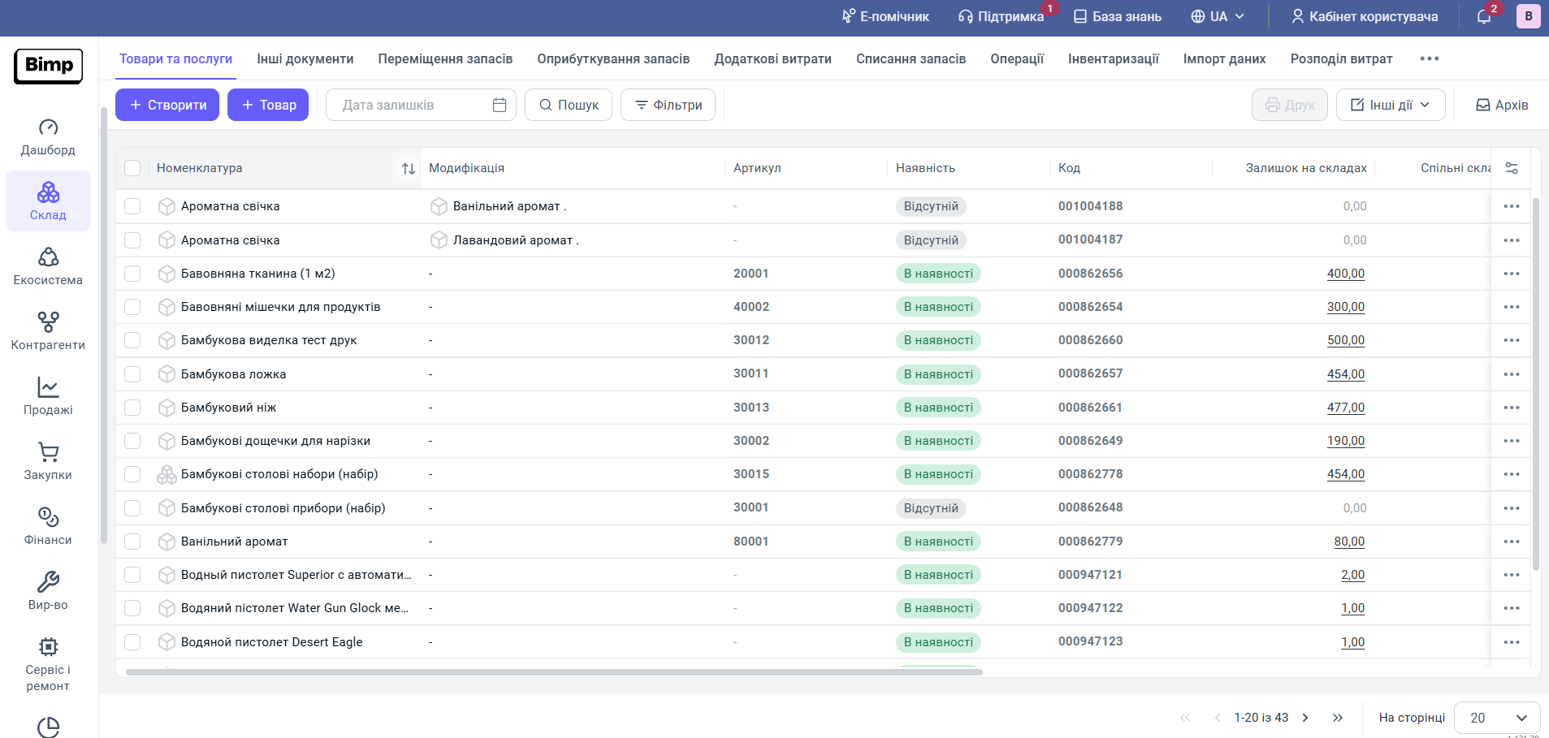Expand the Інші дії dropdown
1549x738 pixels.
1391,105
